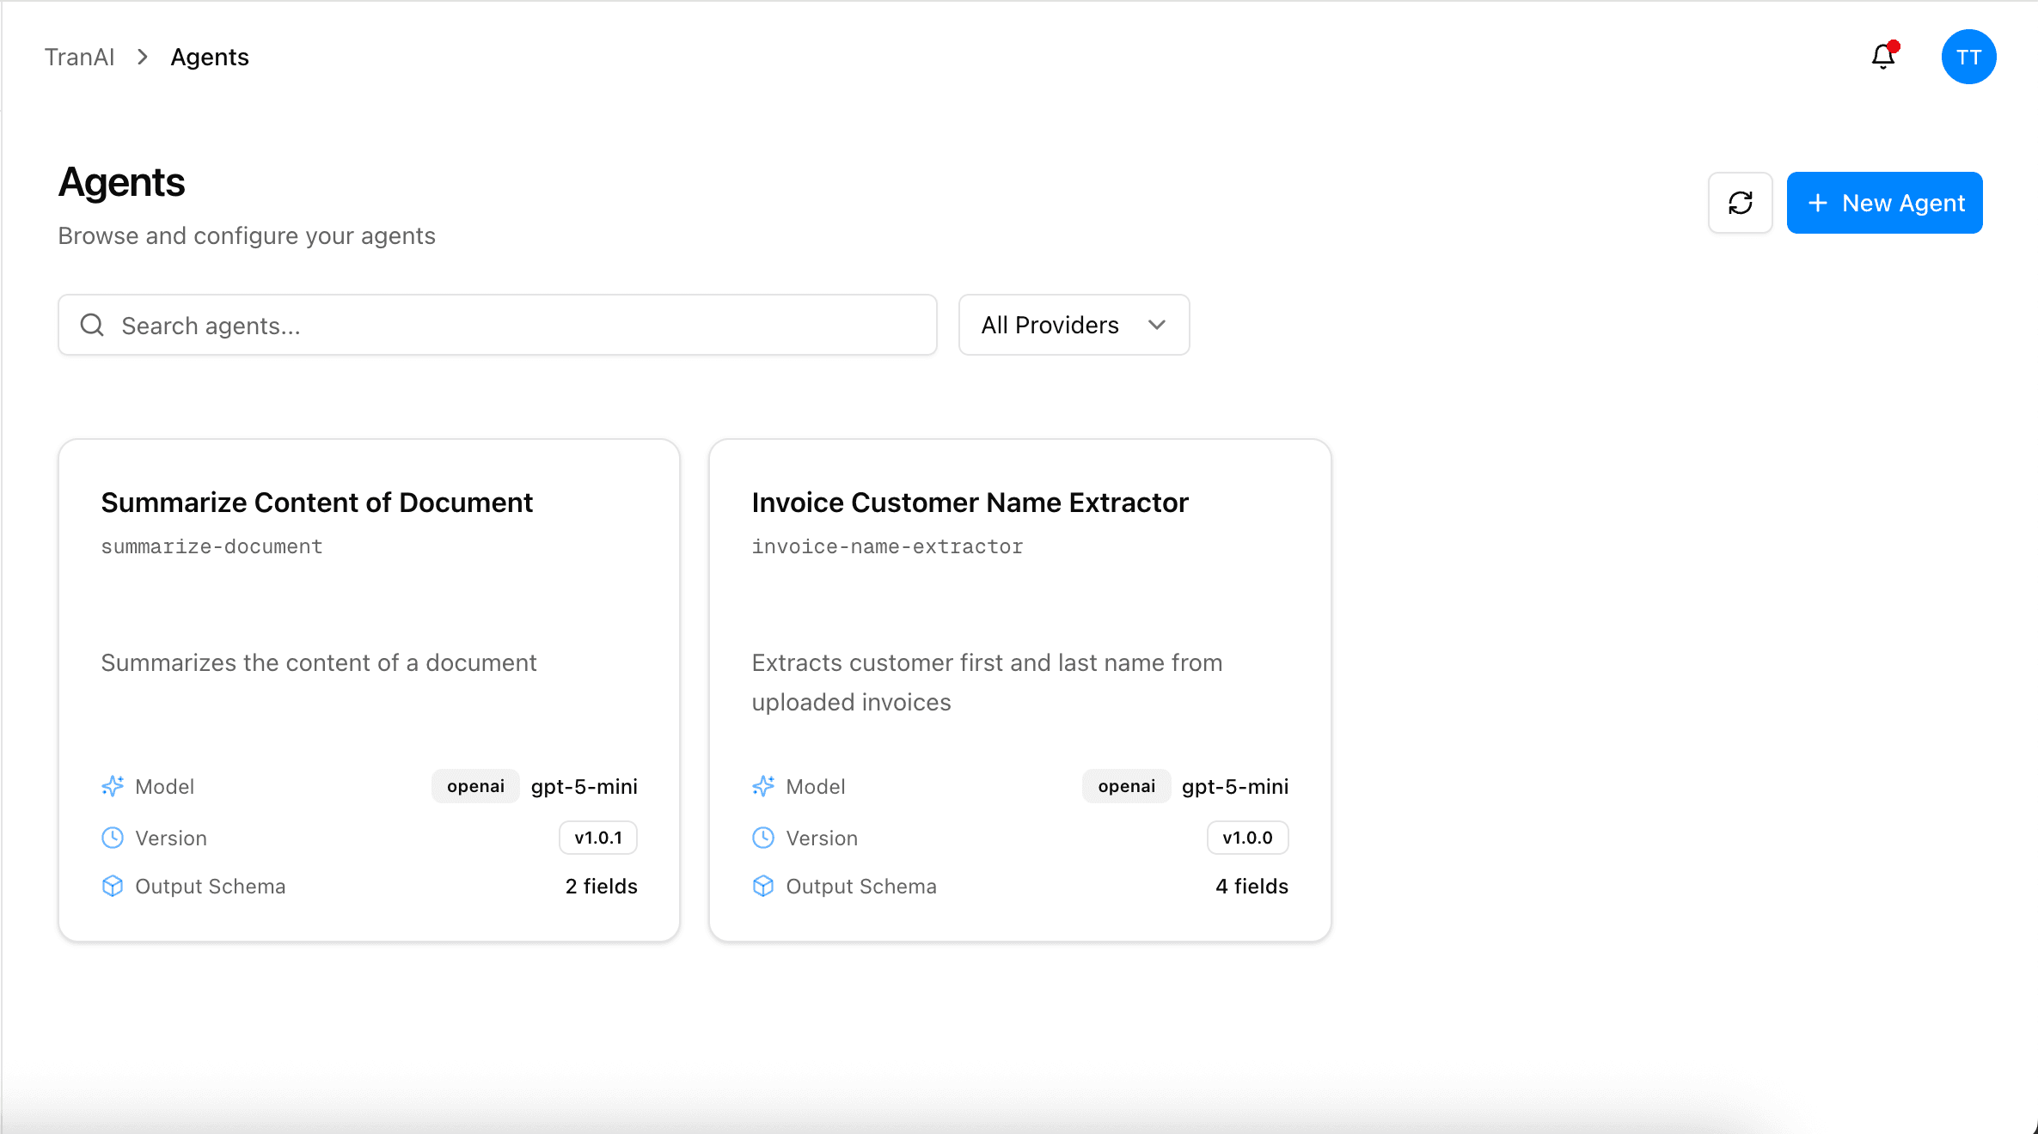Create a New Agent
This screenshot has width=2038, height=1134.
coord(1884,203)
